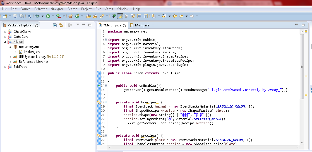
Task: Click Collapse All in Package Explorer
Action: 55,25
